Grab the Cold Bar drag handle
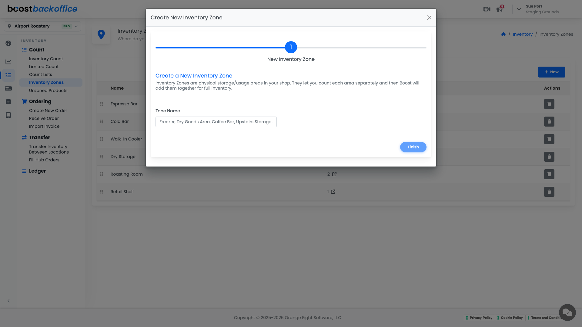Screen dimensions: 582x327 (x=102, y=121)
